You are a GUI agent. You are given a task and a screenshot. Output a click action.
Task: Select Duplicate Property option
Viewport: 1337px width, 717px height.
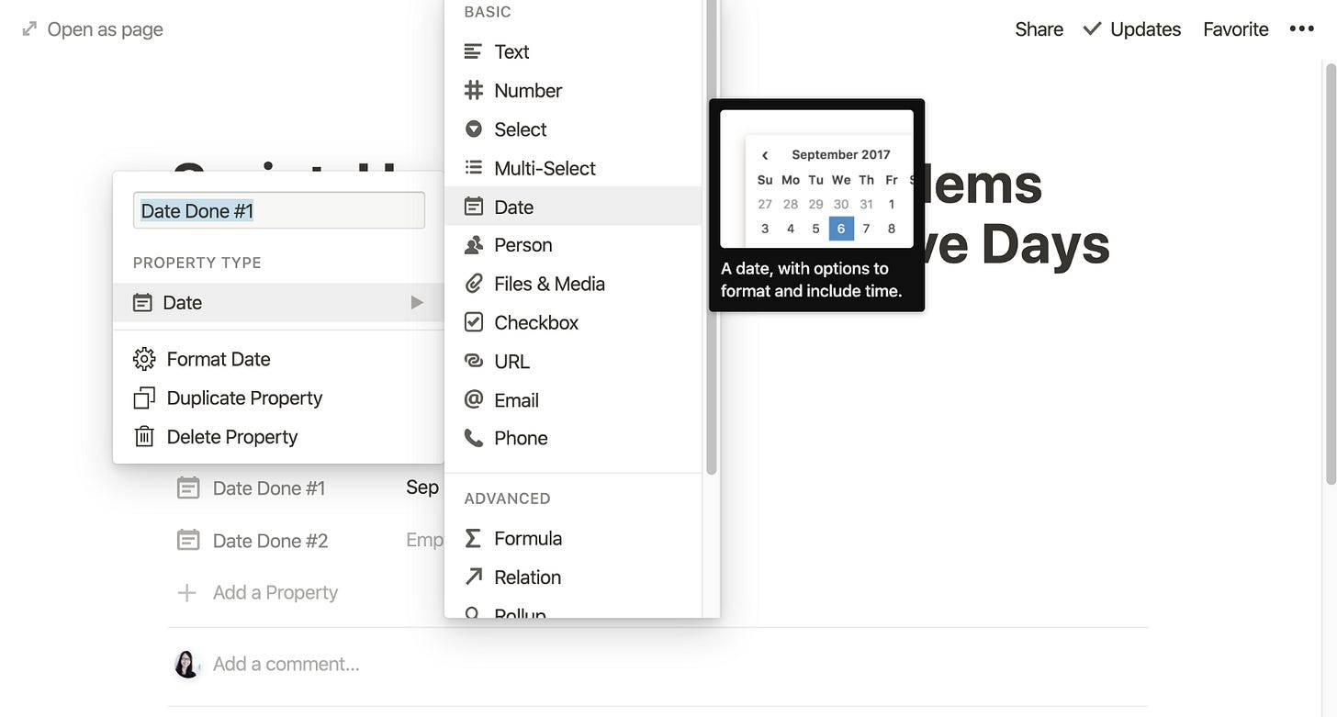click(x=278, y=398)
